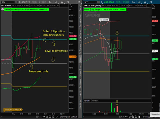Toggle SPY price axis percent settings icon
160x119 pixels.
coord(153,5)
